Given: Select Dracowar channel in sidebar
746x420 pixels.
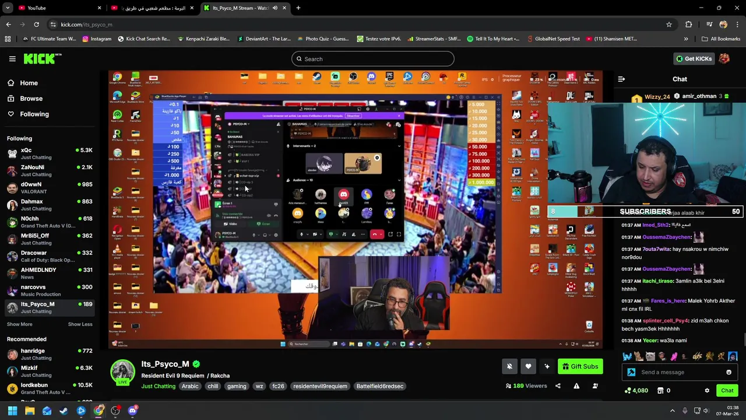Looking at the screenshot, I should click(x=50, y=256).
